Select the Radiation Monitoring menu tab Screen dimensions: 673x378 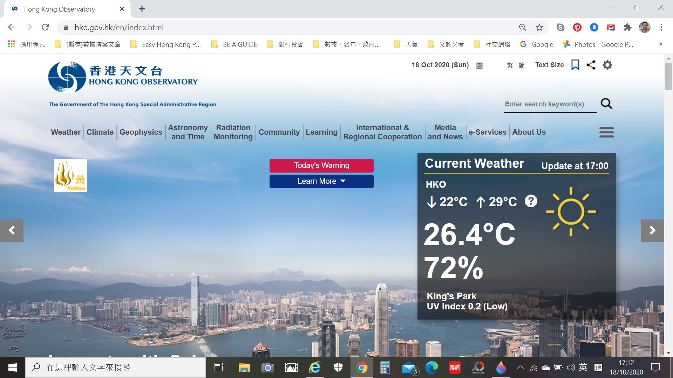233,132
